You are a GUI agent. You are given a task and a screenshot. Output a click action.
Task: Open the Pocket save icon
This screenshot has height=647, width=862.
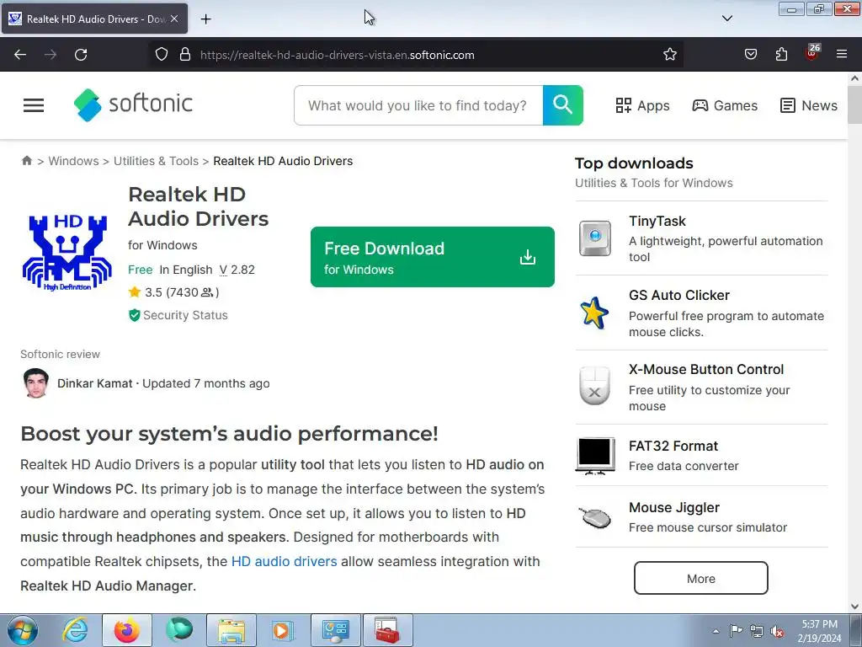coord(750,55)
